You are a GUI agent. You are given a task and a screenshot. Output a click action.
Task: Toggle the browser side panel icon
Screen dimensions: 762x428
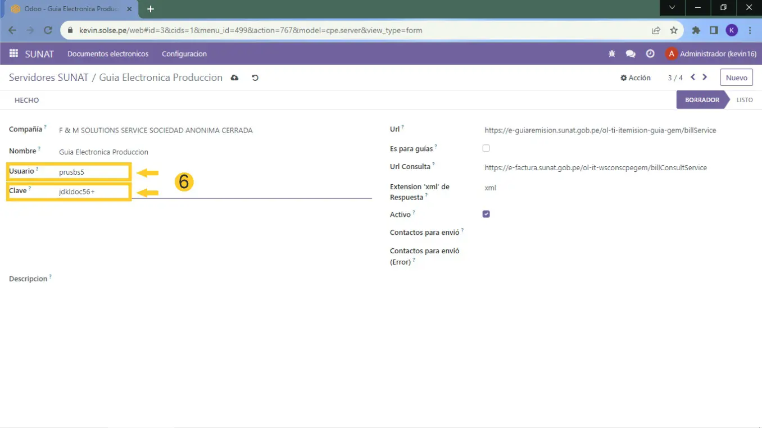714,30
